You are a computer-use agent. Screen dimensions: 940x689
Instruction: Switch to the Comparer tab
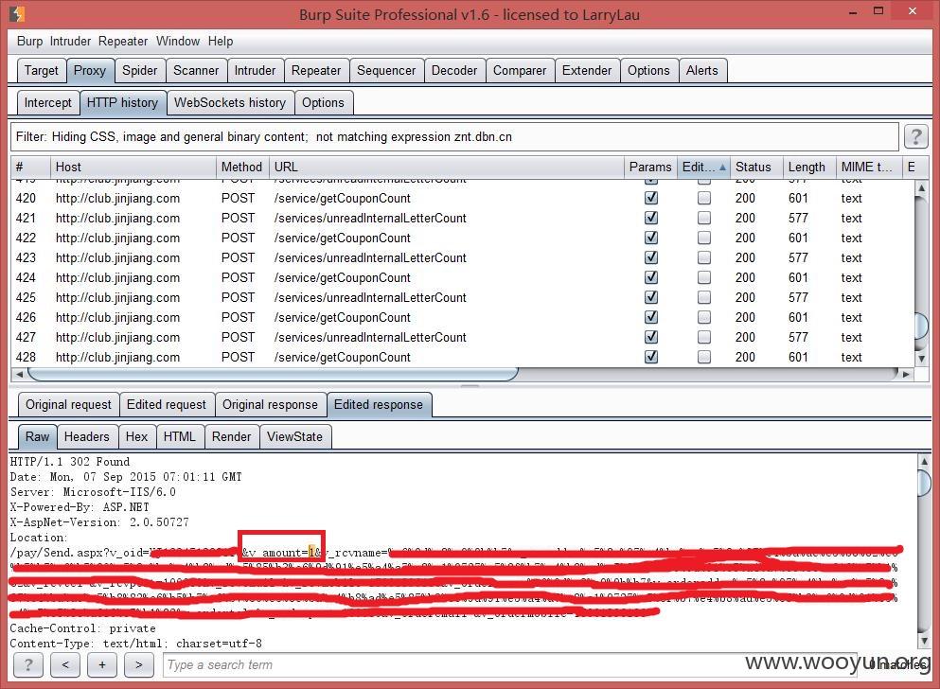[x=520, y=71]
